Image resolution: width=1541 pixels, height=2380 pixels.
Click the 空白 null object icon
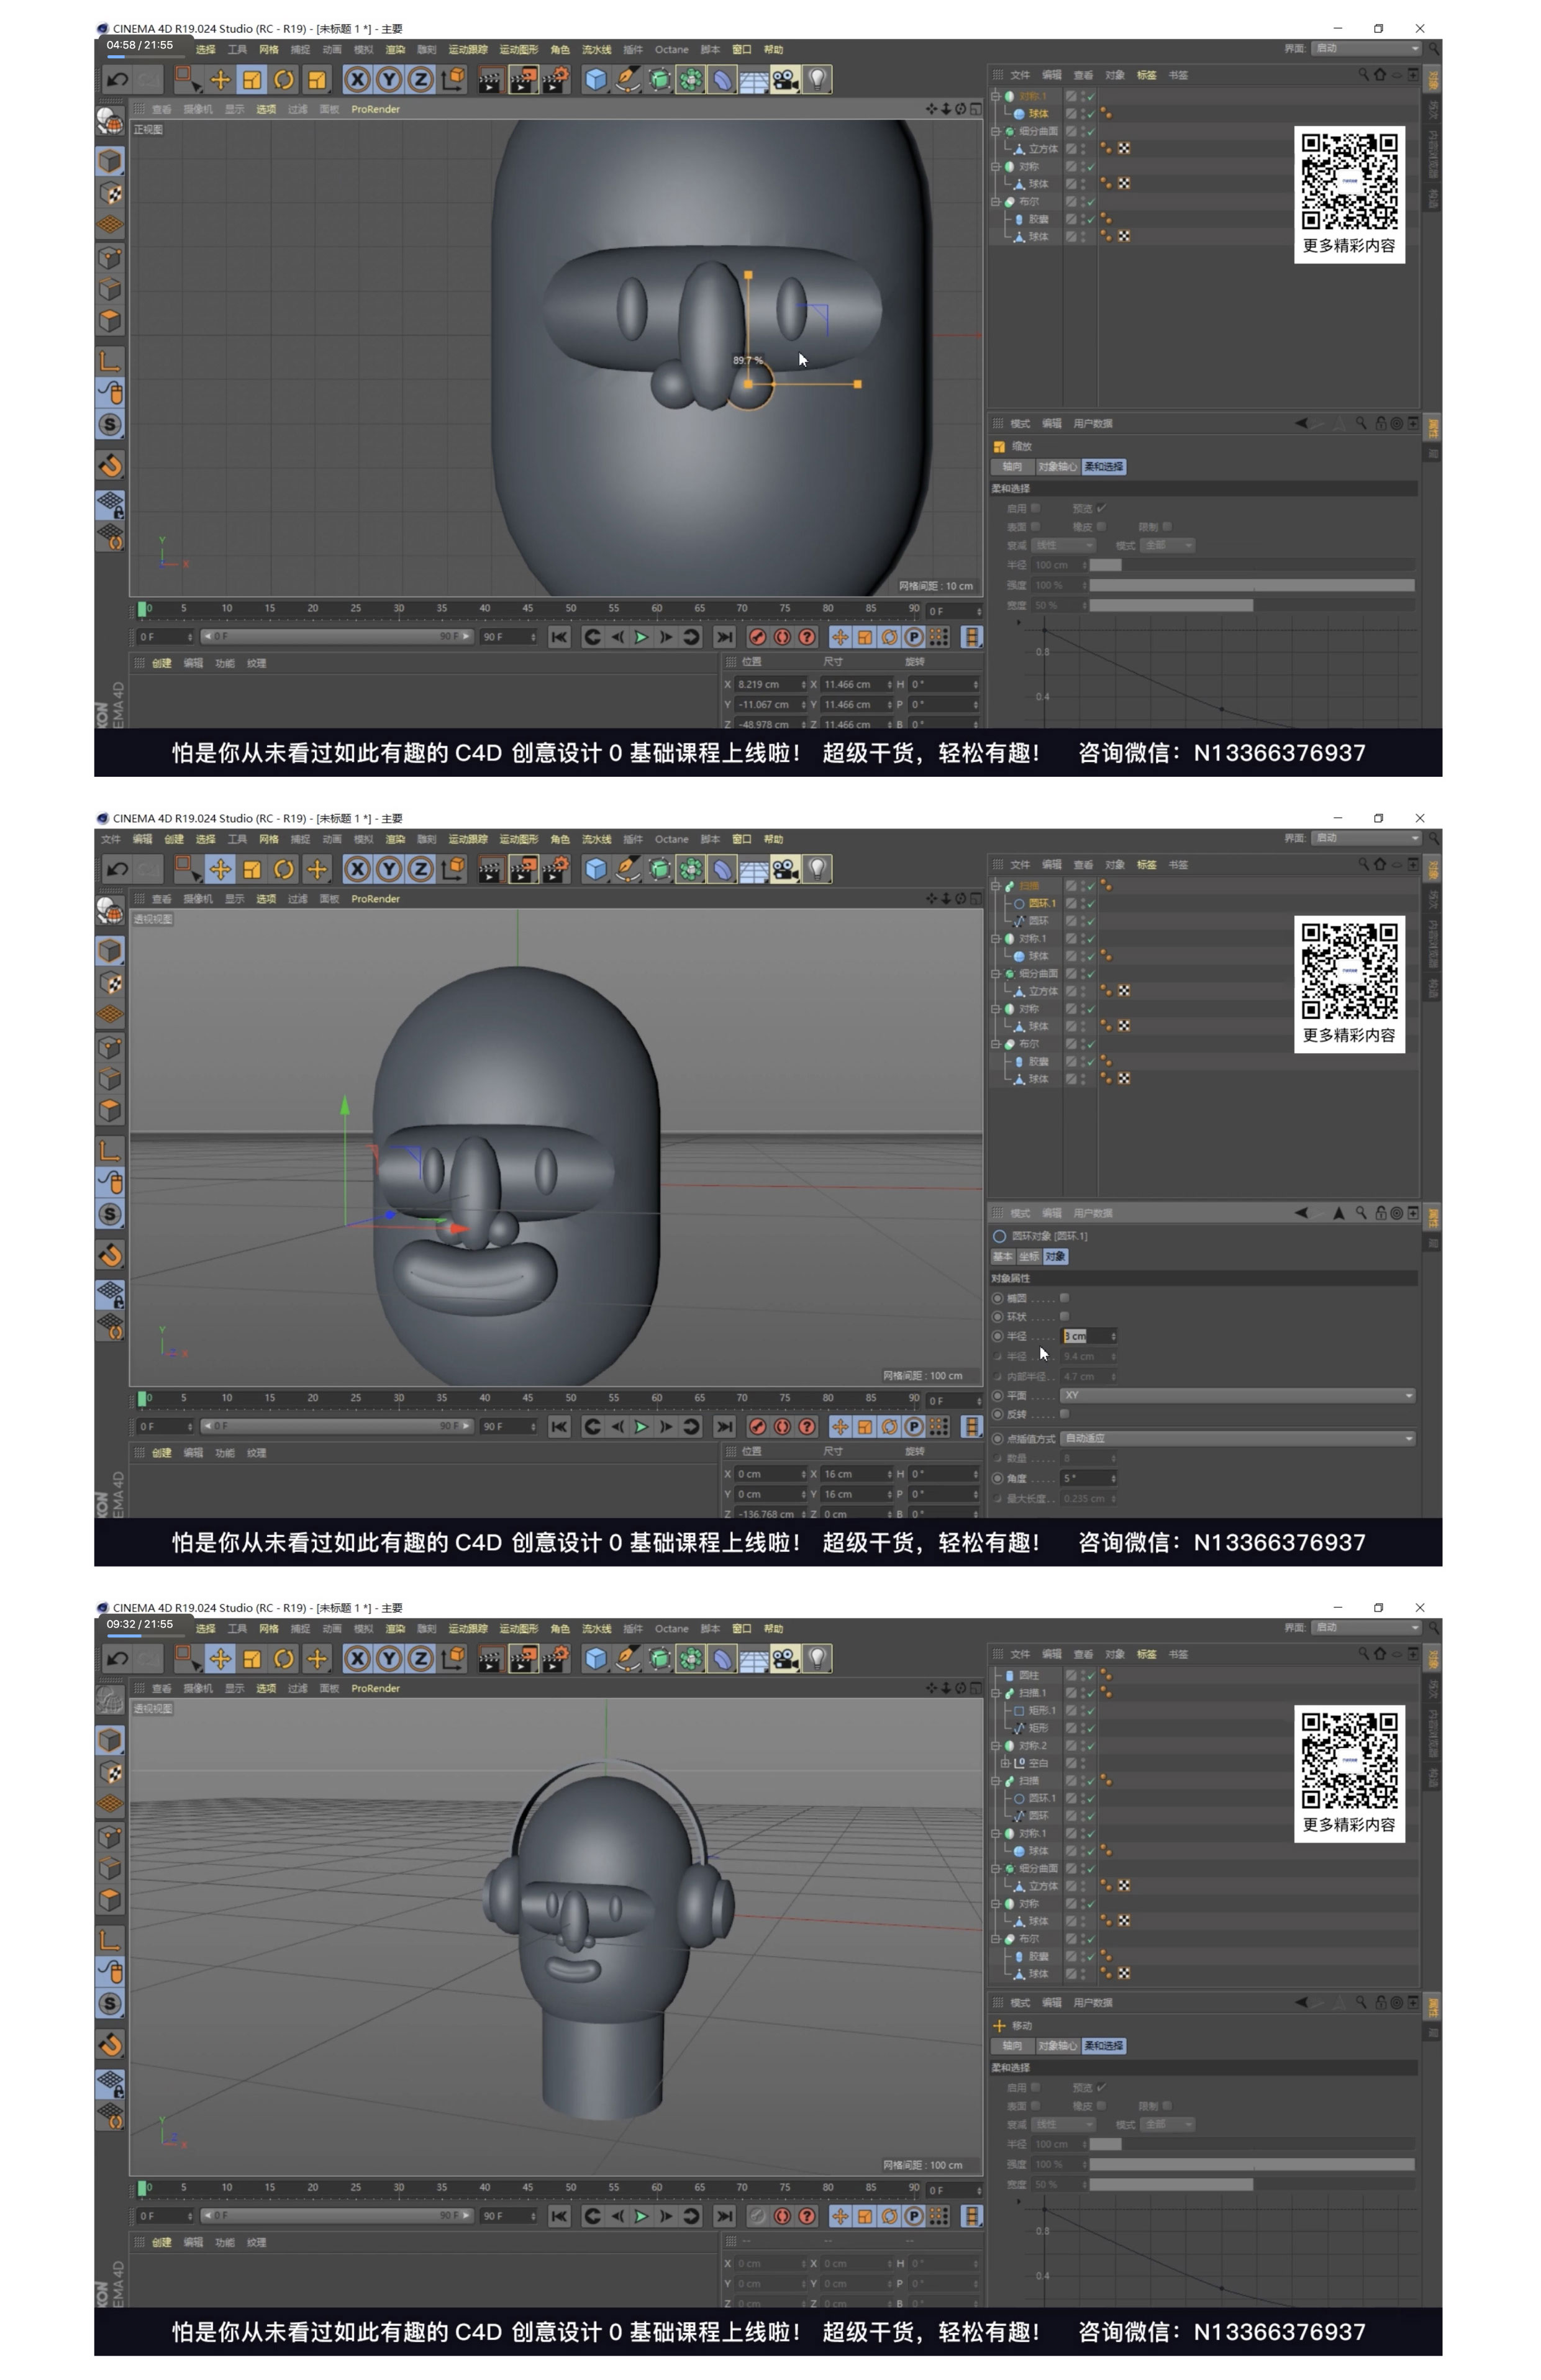click(x=1019, y=1763)
